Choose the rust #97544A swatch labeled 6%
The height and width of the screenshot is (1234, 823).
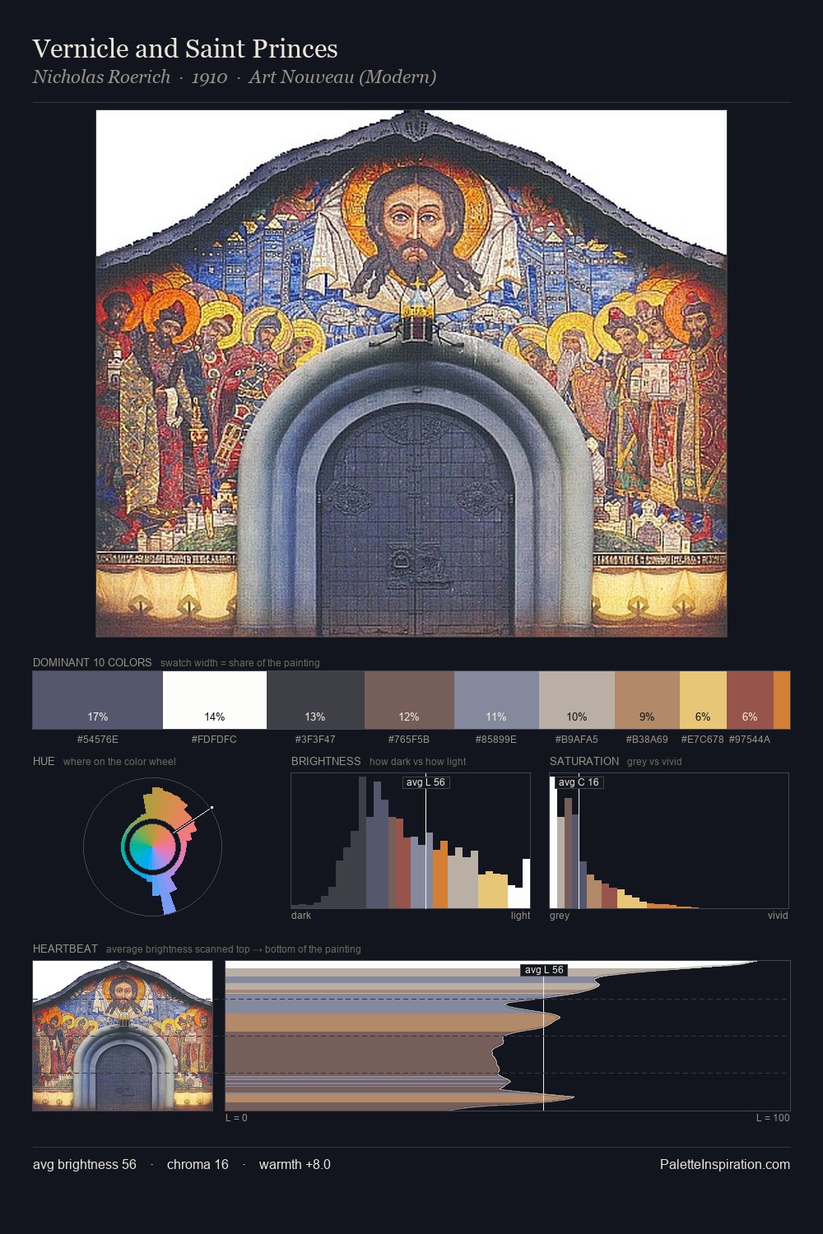[x=750, y=700]
